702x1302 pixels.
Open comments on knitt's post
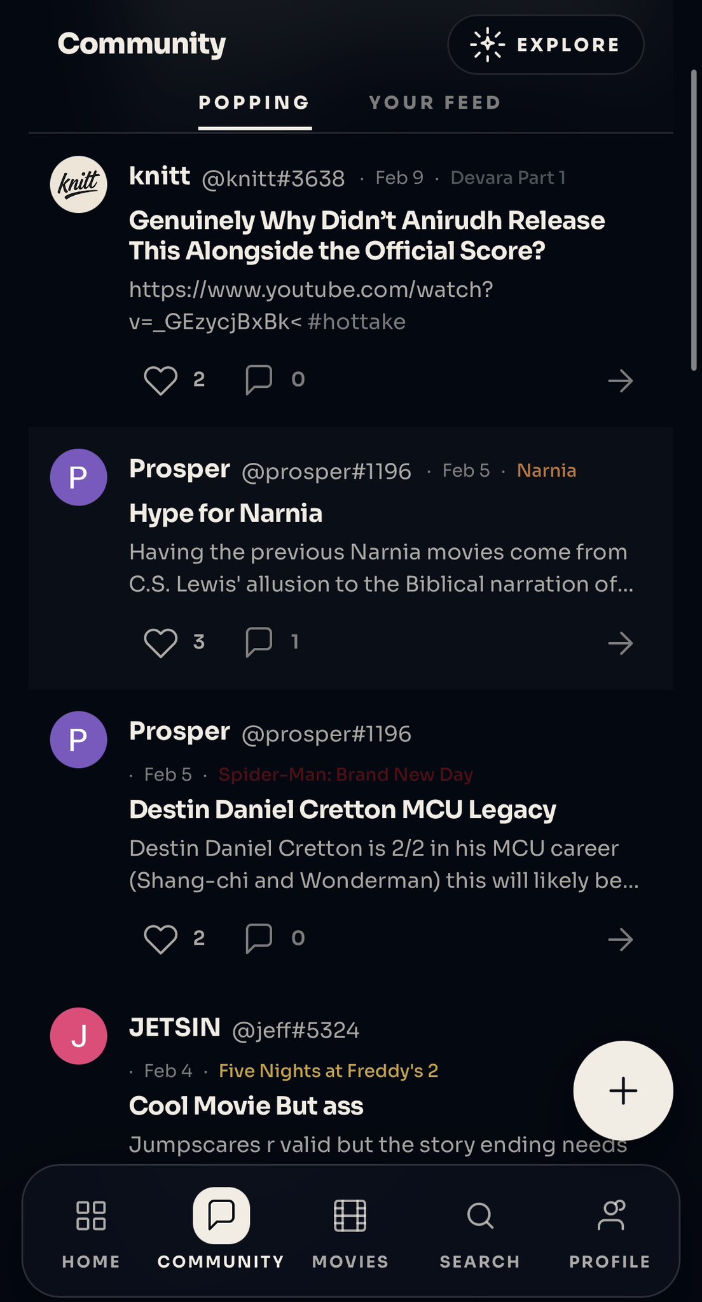(259, 380)
